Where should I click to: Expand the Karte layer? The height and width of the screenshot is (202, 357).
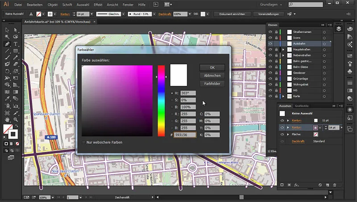283,96
